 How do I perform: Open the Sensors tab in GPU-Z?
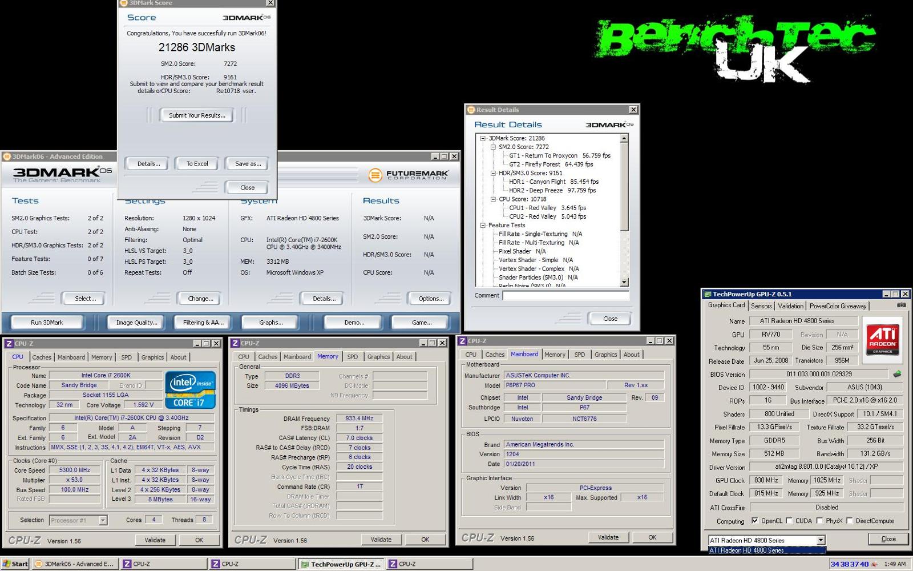click(x=761, y=306)
